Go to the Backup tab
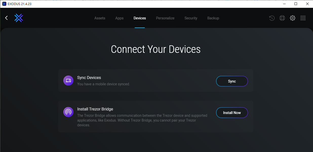 pyautogui.click(x=213, y=18)
